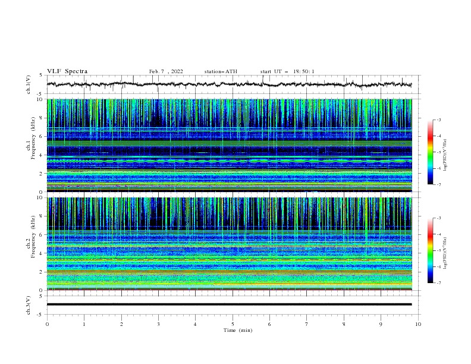Click the "-7" label on ch.2 color scale
The height and width of the screenshot is (364, 471).
(x=438, y=283)
